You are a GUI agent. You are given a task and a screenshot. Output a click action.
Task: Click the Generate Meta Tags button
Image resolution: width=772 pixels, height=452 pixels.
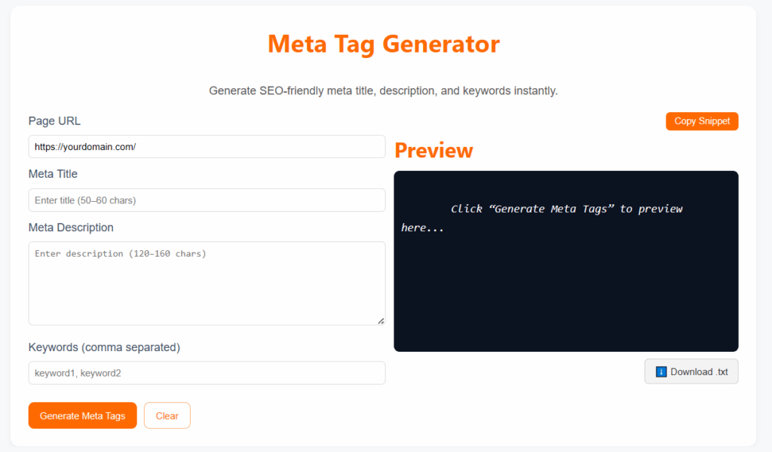tap(82, 415)
